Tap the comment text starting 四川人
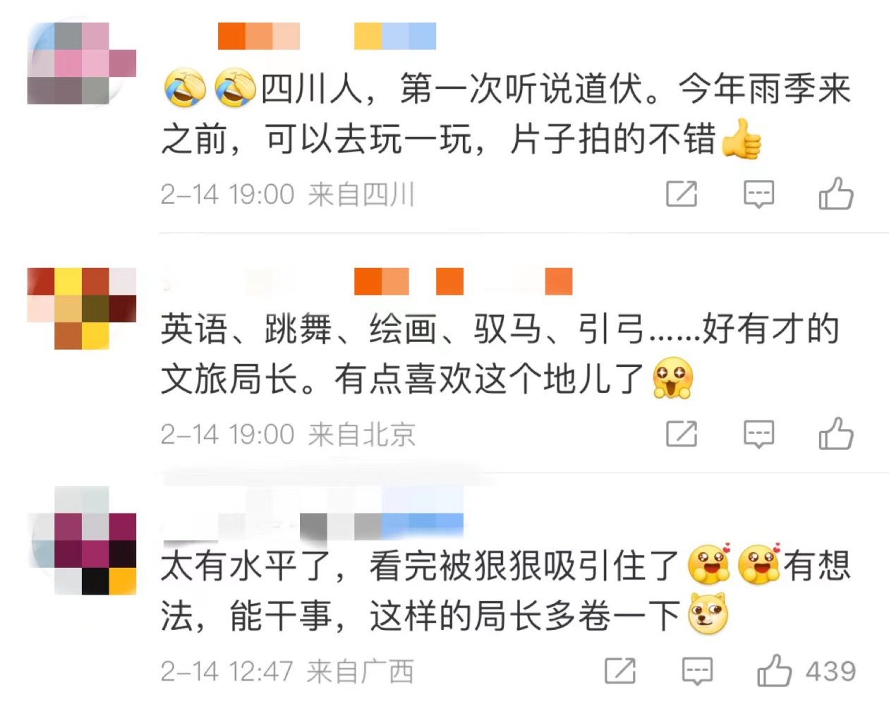This screenshot has height=704, width=889. point(507,114)
